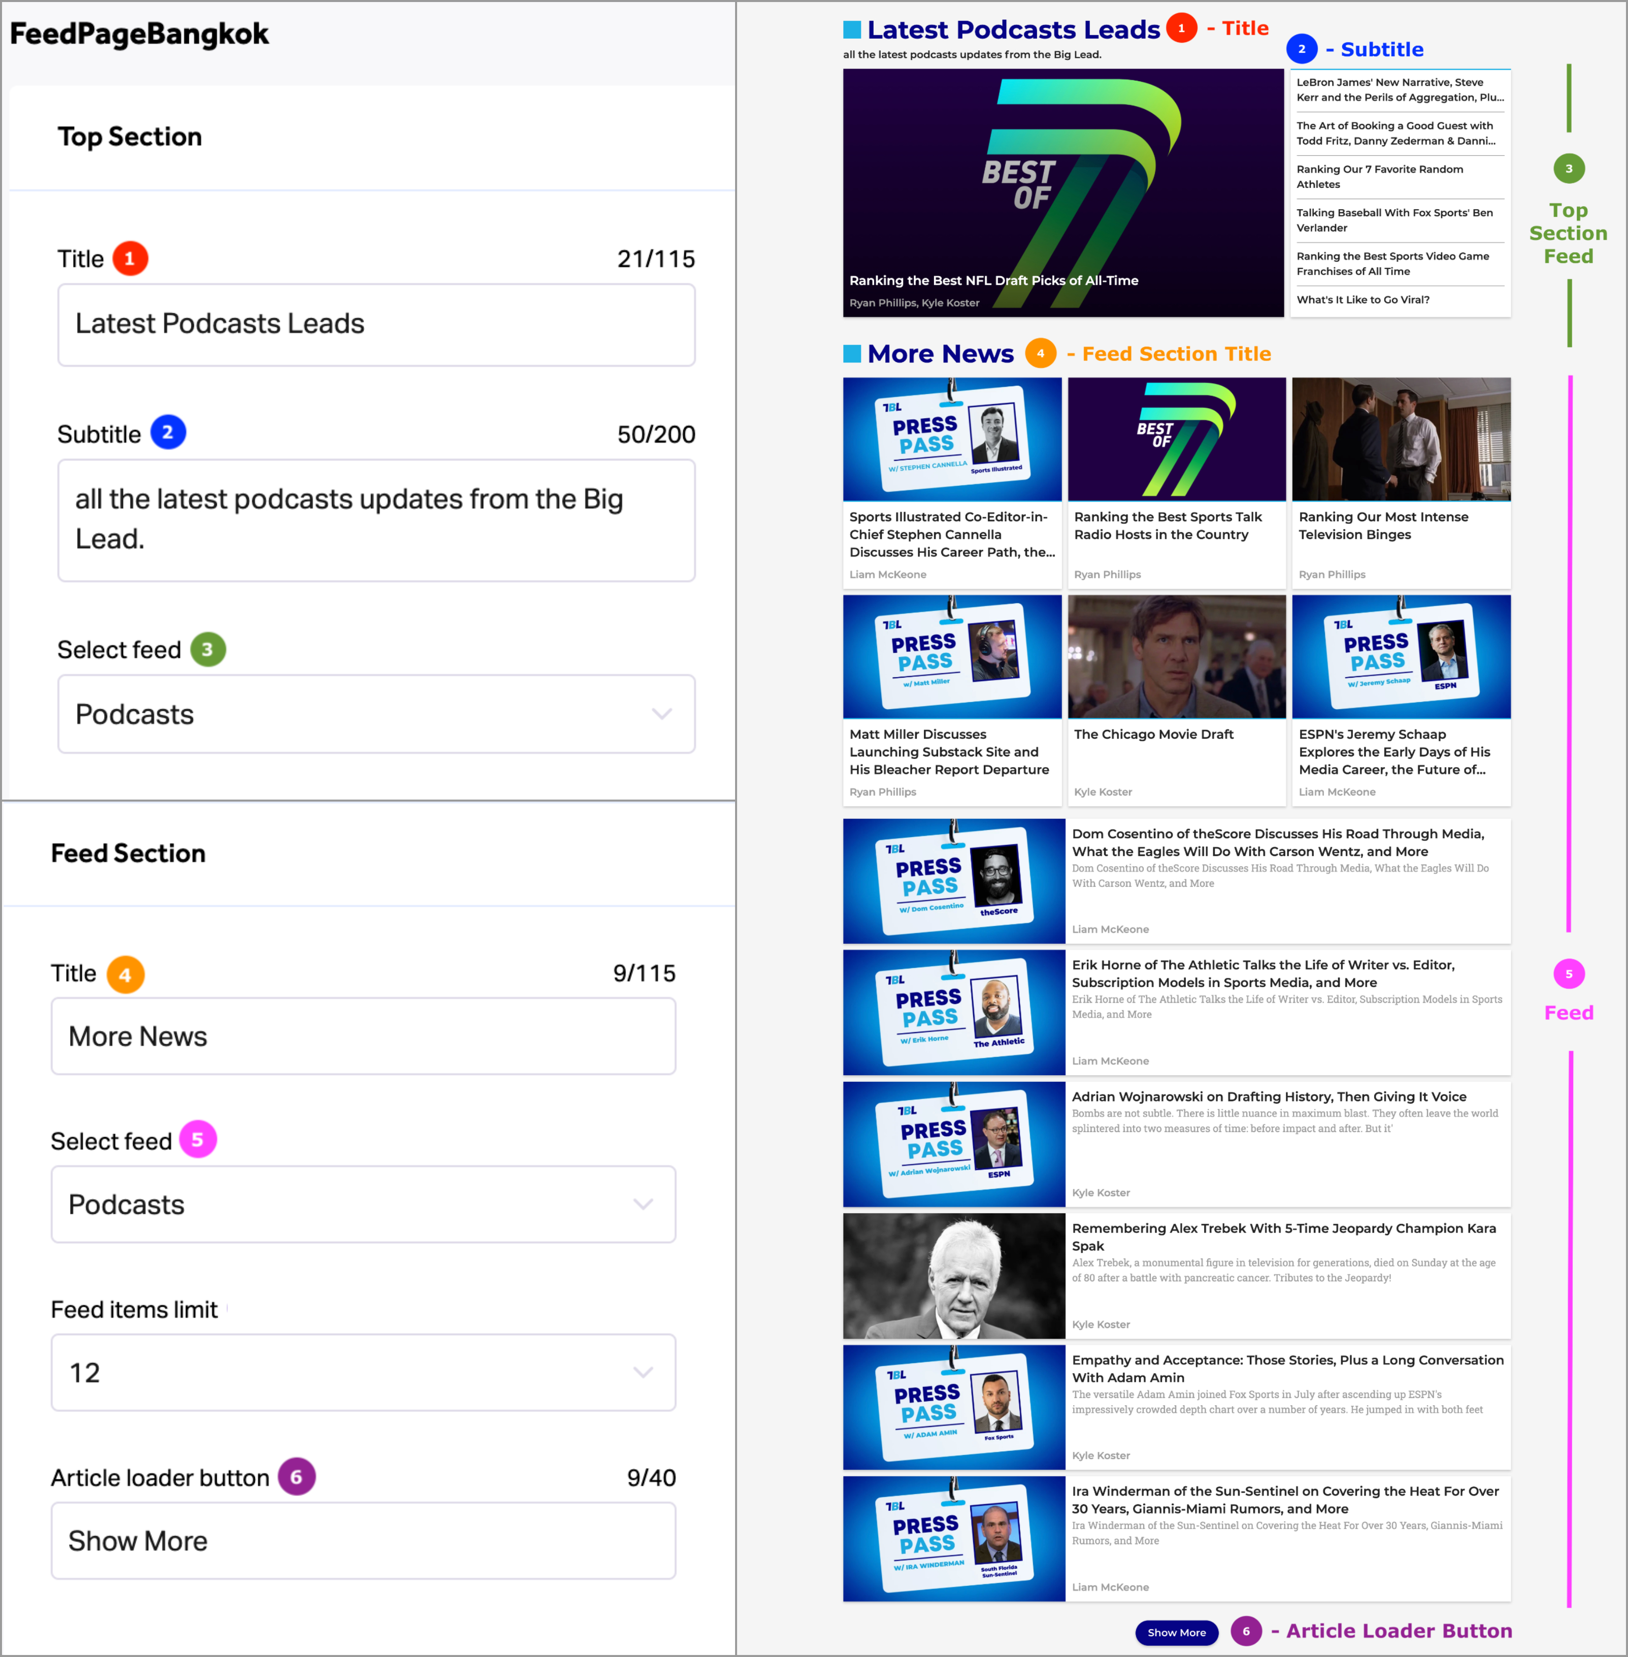Open 'Ranking the Best Sports Video Game Franchises'
The height and width of the screenshot is (1657, 1628).
tap(1393, 264)
